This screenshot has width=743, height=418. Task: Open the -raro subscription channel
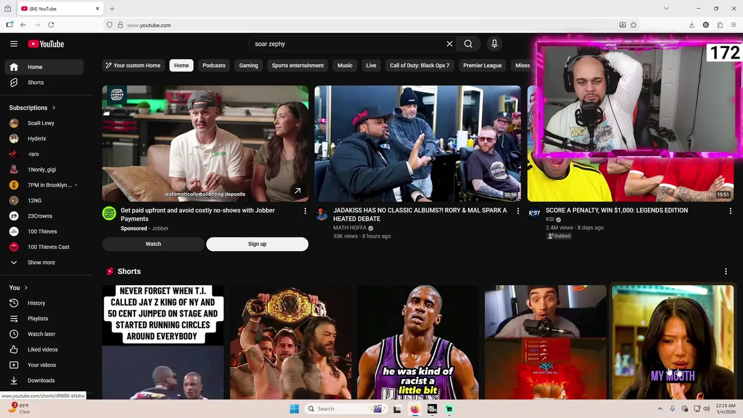44,154
